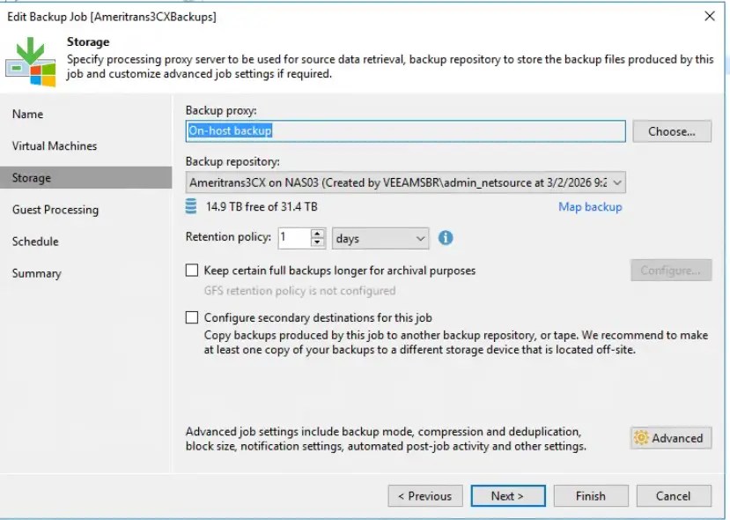Viewport: 730px width, 520px height.
Task: Expand the retention days unit dropdown
Action: [380, 239]
